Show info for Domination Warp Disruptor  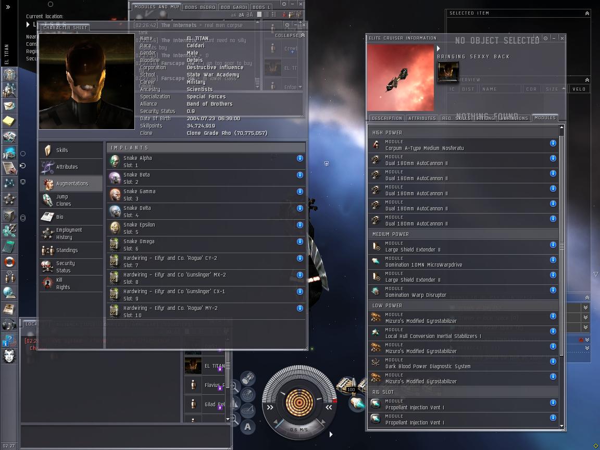click(x=553, y=290)
